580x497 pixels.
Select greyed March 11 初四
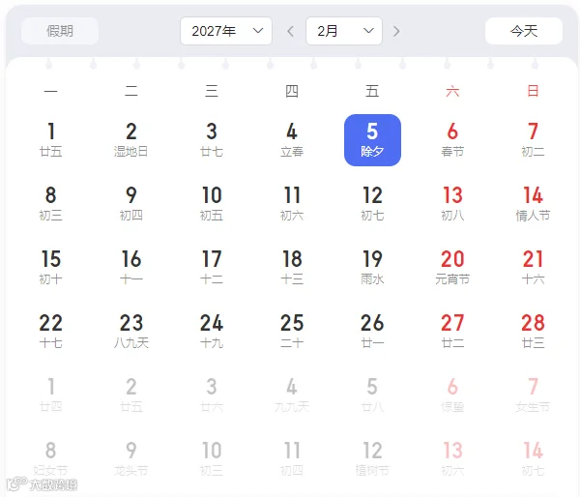pyautogui.click(x=292, y=459)
